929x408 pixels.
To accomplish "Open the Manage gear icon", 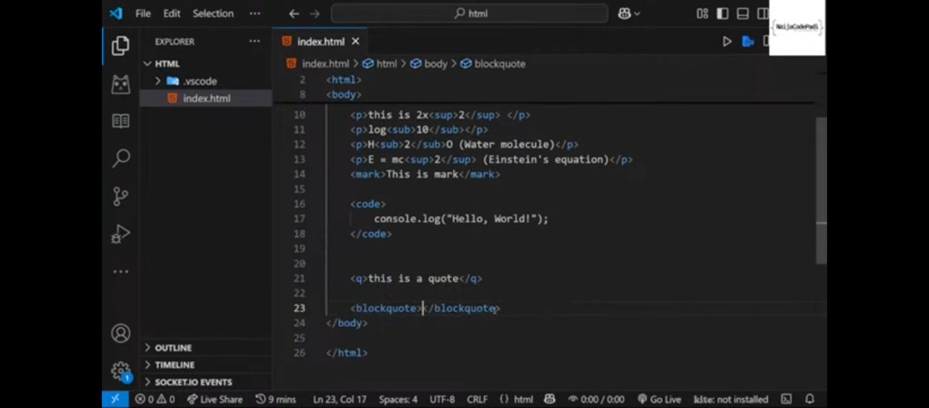I will [121, 370].
